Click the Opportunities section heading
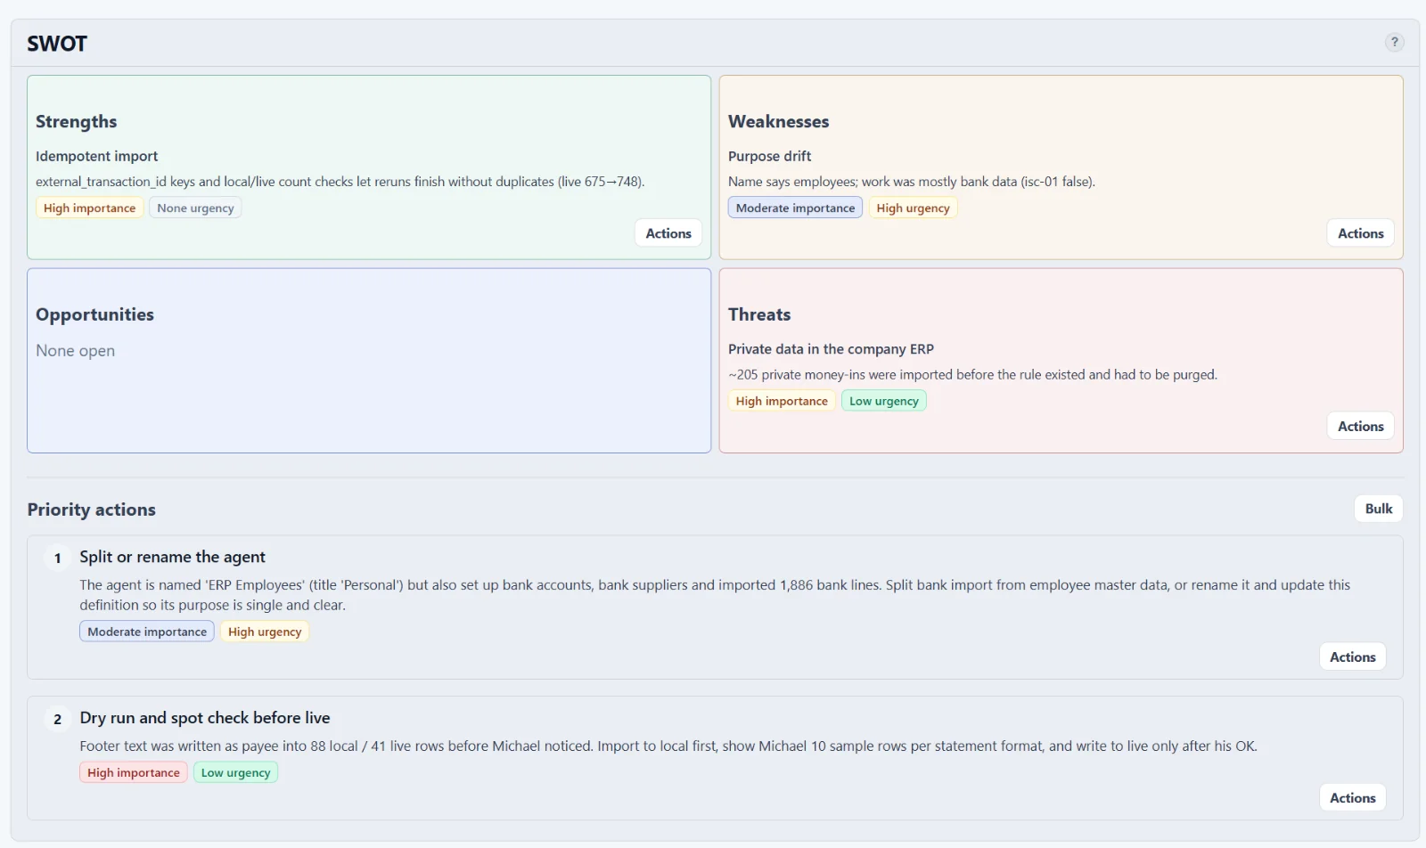Screen dimensions: 1426x848 (94, 314)
